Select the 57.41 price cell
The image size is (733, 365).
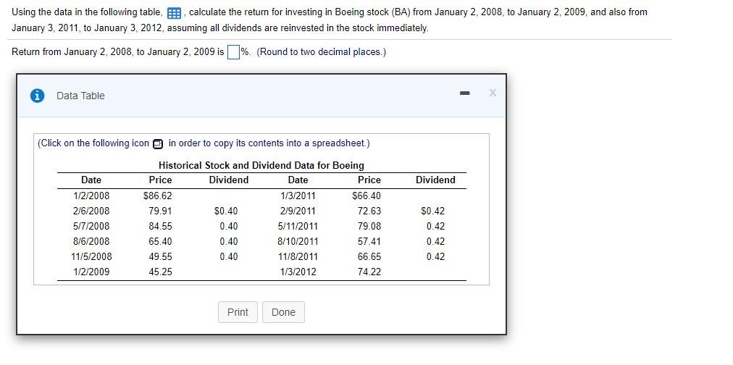point(369,242)
